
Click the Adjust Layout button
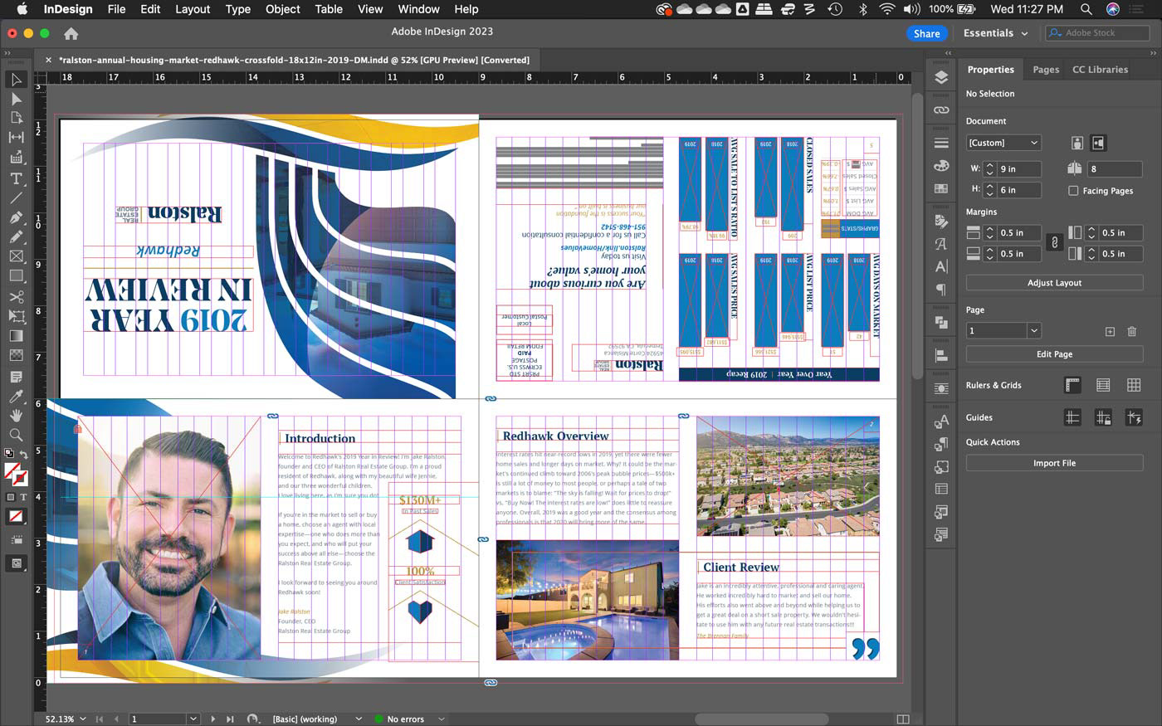pos(1054,283)
